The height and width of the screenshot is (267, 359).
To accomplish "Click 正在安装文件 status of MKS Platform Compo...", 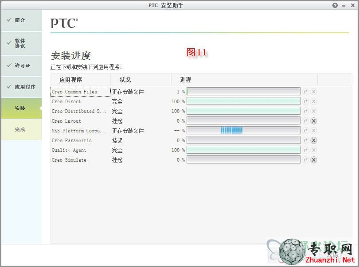I will click(x=128, y=131).
